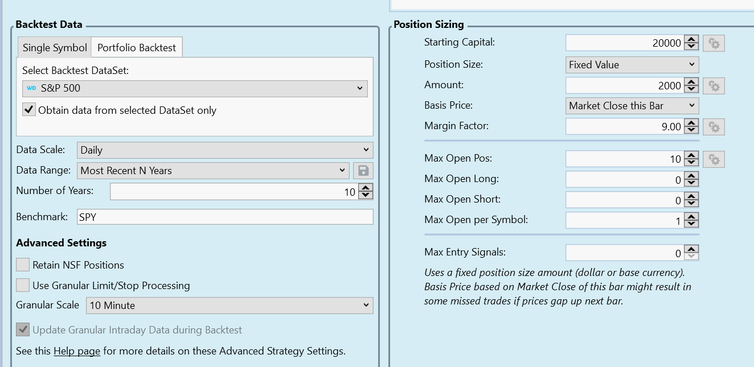The width and height of the screenshot is (754, 367).
Task: Click the save icon beside Data Range
Action: click(363, 170)
